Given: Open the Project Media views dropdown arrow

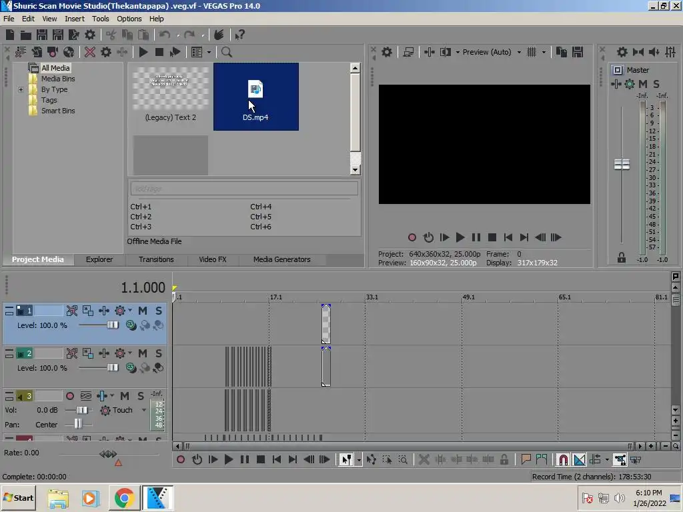Looking at the screenshot, I should [x=209, y=52].
